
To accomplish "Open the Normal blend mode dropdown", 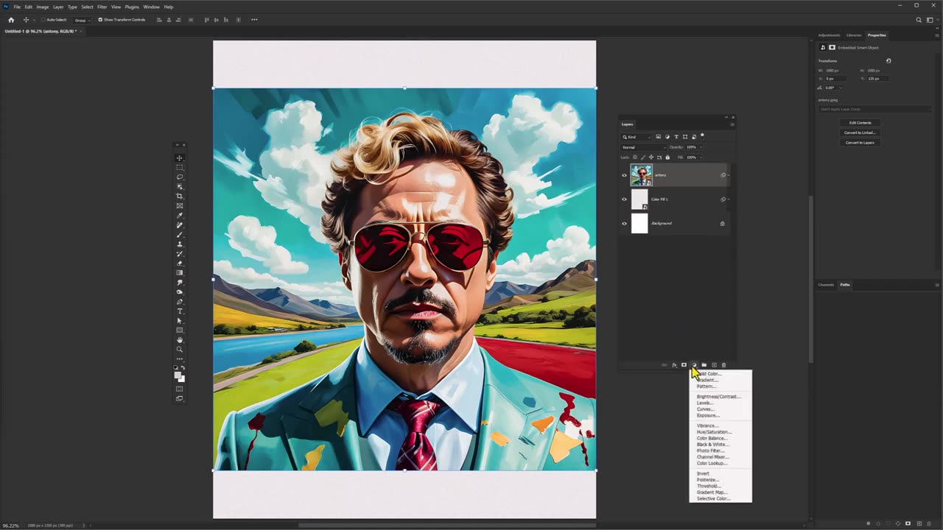I will point(643,147).
